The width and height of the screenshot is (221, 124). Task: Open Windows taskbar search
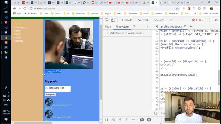[x=6, y=7]
